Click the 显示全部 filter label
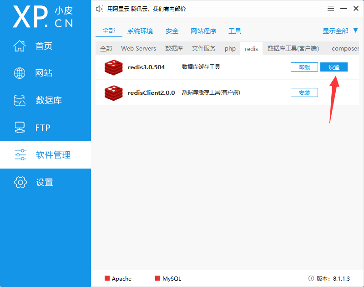This screenshot has height=287, width=364. [x=335, y=31]
